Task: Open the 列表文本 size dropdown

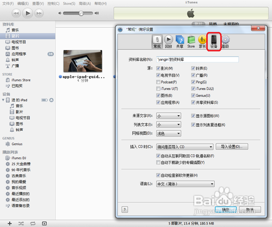Action: (169, 124)
